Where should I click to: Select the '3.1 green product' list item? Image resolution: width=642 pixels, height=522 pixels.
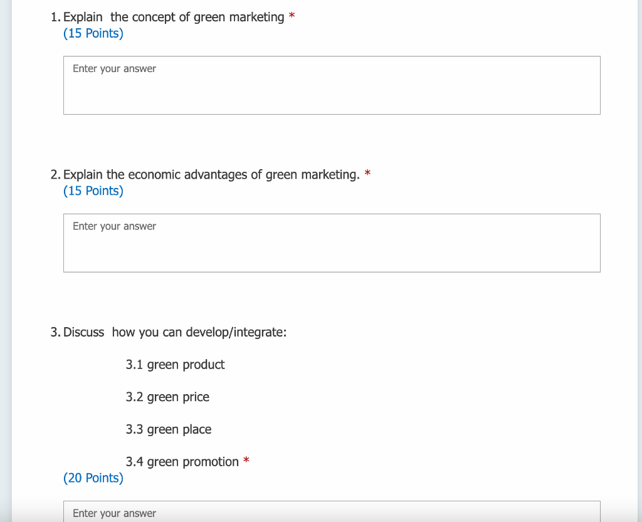[176, 364]
